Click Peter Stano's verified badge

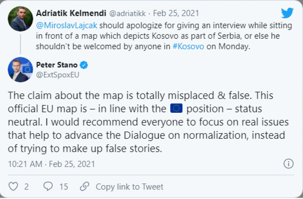(x=84, y=65)
